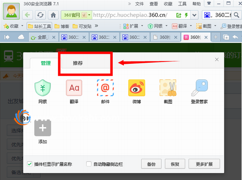
Task: Open the 博客 bookmark folder
Action: (x=62, y=26)
